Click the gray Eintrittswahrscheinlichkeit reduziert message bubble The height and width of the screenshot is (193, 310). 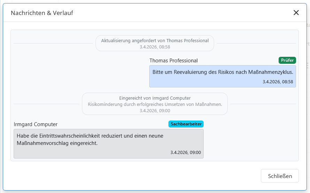pos(108,144)
